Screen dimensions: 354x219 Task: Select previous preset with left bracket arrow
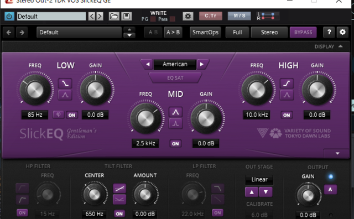click(92, 16)
